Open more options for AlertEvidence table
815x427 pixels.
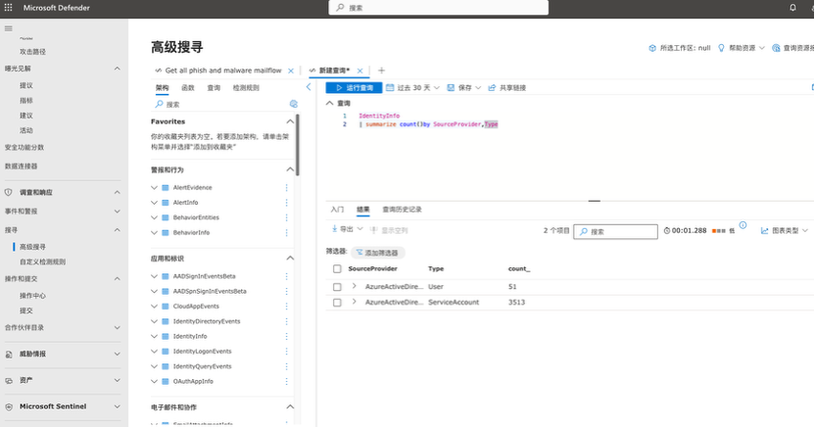(286, 187)
